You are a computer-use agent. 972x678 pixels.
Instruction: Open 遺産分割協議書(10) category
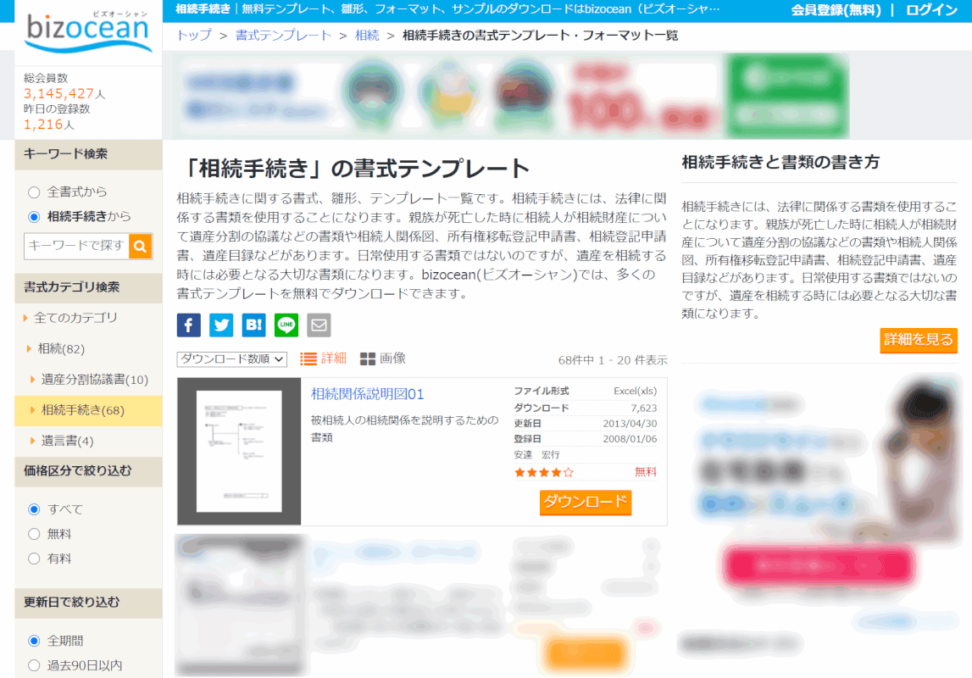94,379
